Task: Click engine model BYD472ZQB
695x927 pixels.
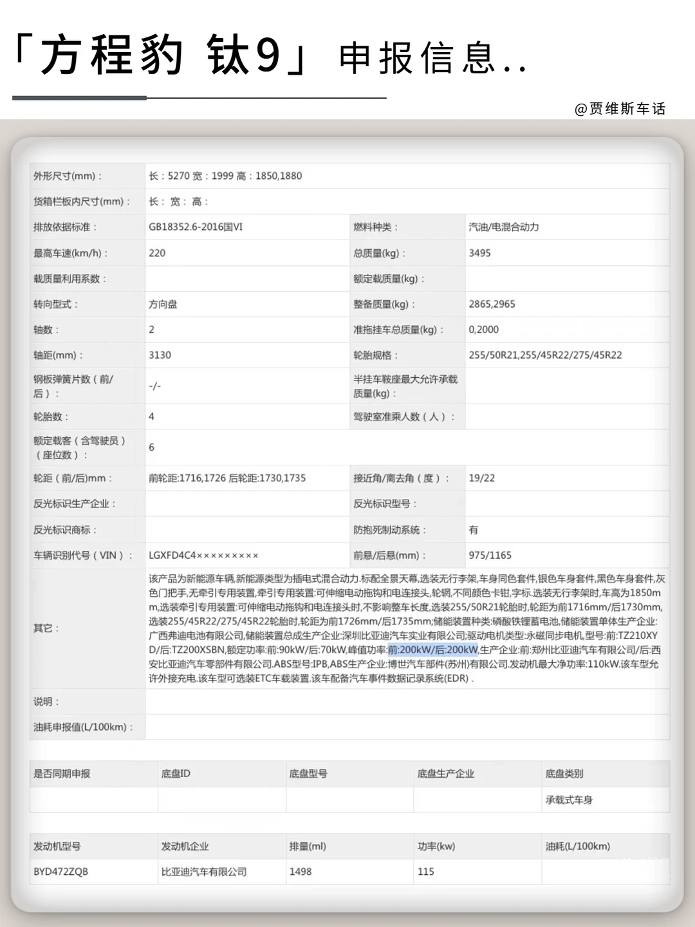Action: click(60, 872)
